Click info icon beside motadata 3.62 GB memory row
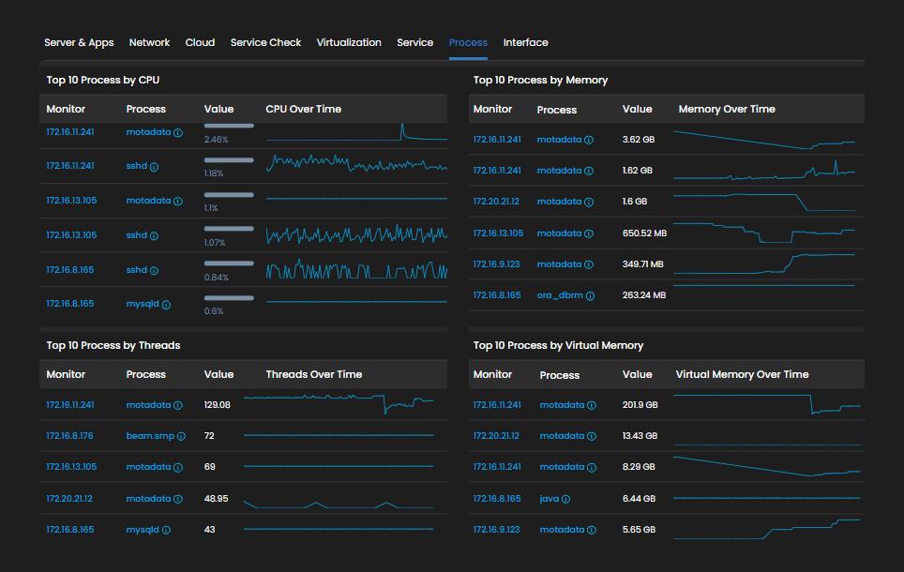 tap(589, 140)
